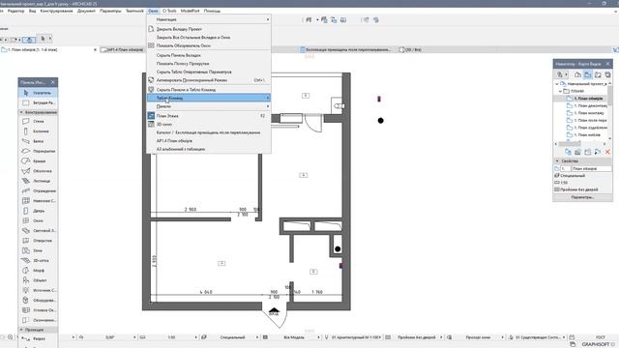Viewport: 619px width, 348px height.
Task: Select the Дверь (Door) tool
Action: point(38,211)
